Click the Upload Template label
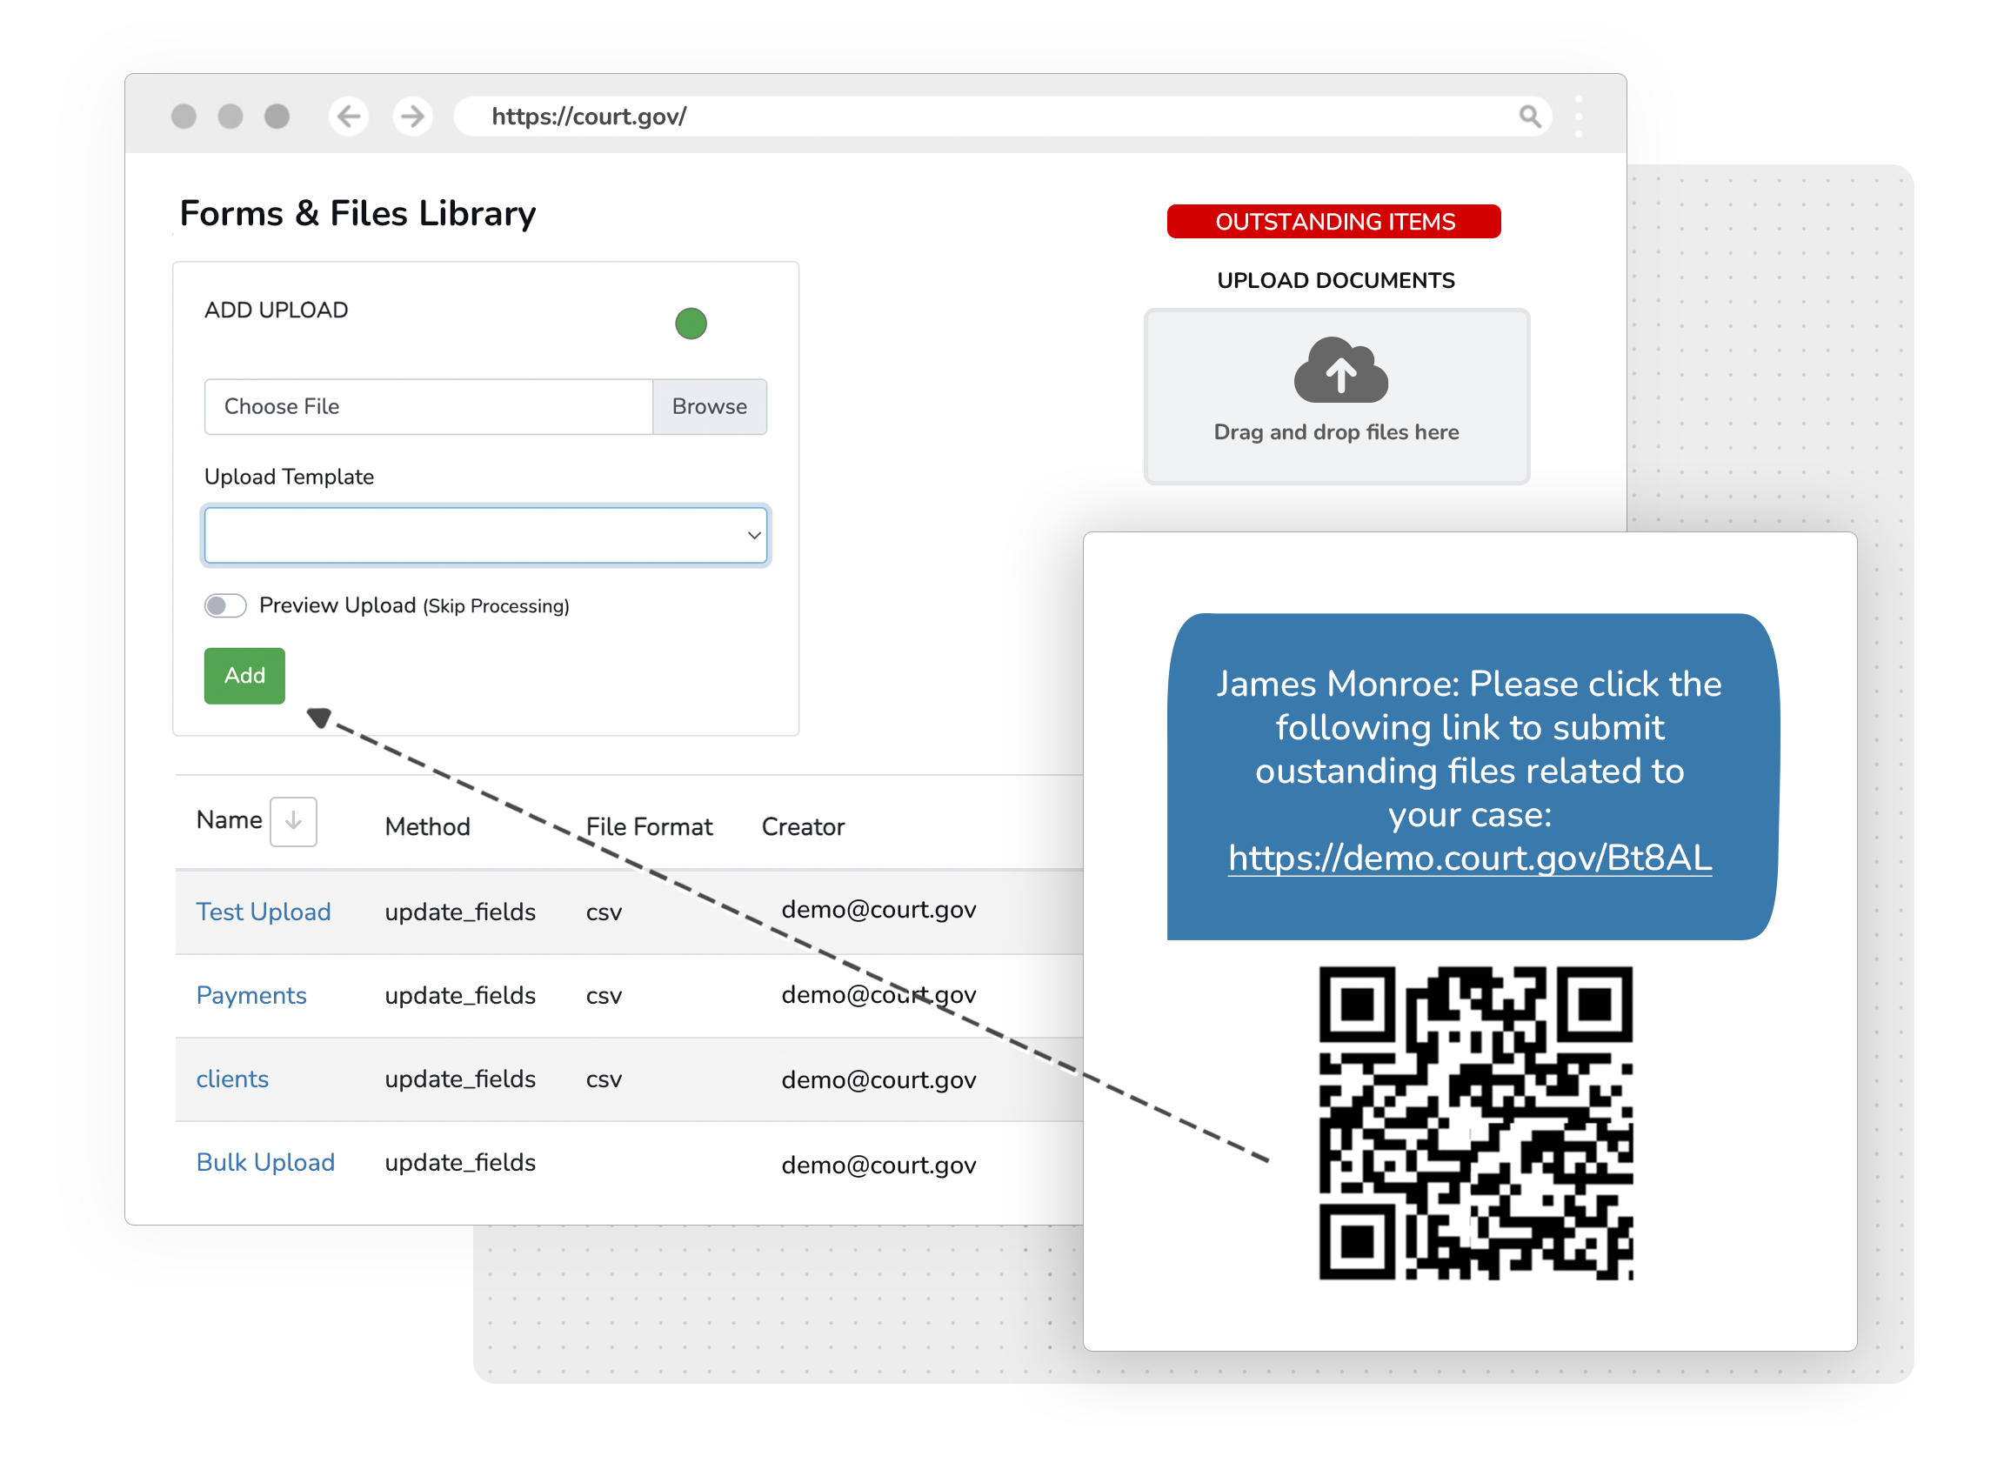 pyautogui.click(x=290, y=477)
